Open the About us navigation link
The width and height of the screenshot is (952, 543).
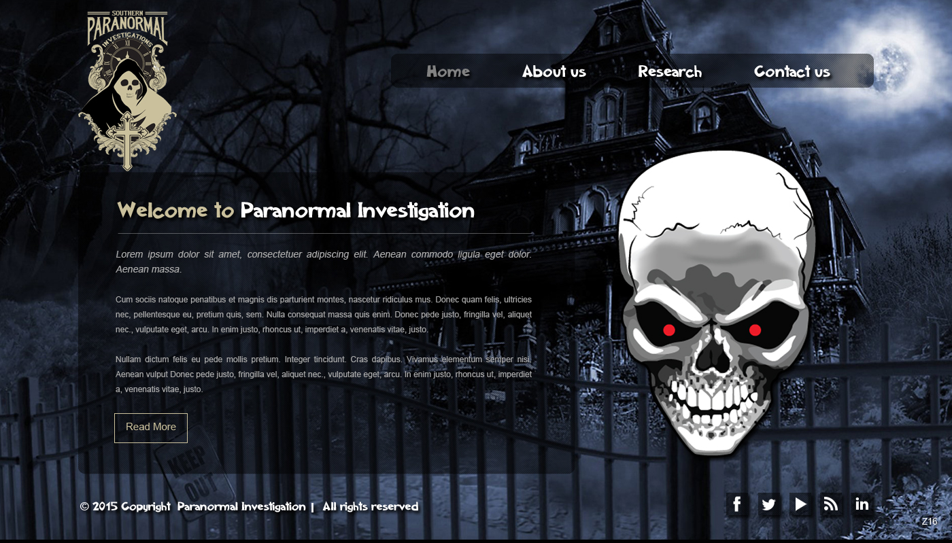pyautogui.click(x=554, y=71)
